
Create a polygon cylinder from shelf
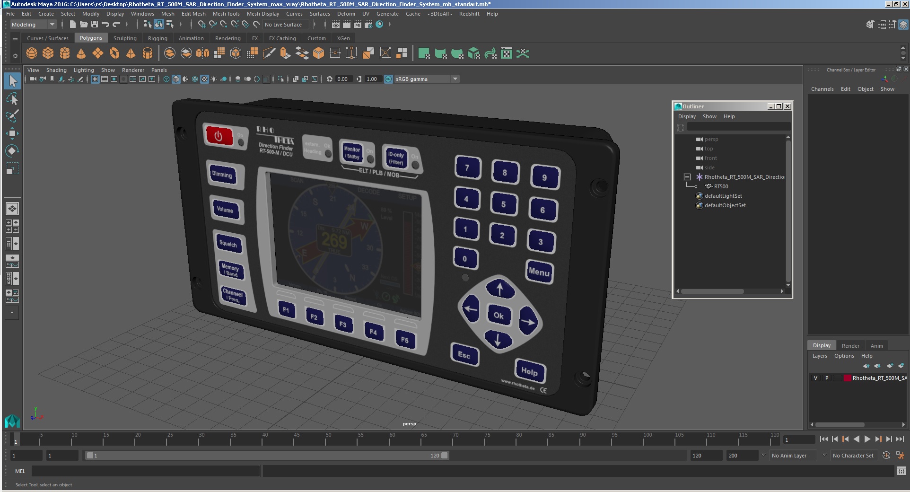pos(65,53)
